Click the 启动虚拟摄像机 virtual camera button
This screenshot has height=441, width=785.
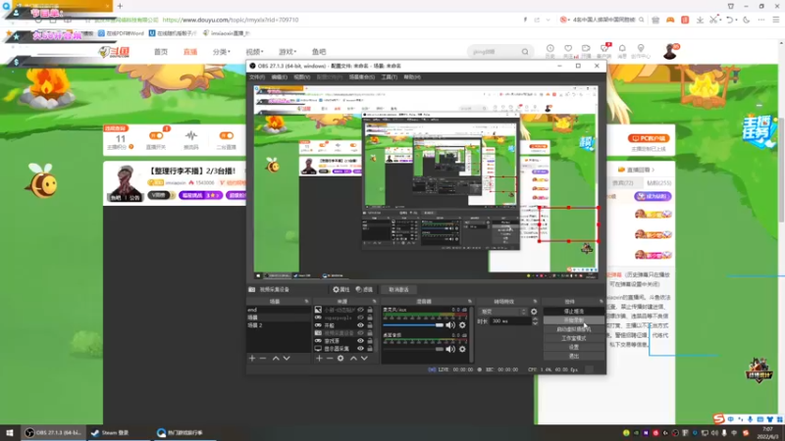coord(574,329)
